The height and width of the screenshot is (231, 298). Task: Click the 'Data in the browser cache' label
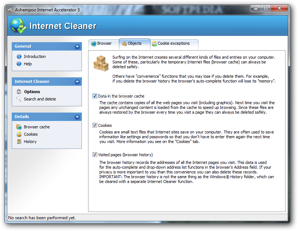click(x=121, y=96)
